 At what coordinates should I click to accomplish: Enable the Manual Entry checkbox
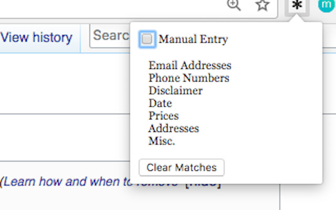(x=148, y=39)
